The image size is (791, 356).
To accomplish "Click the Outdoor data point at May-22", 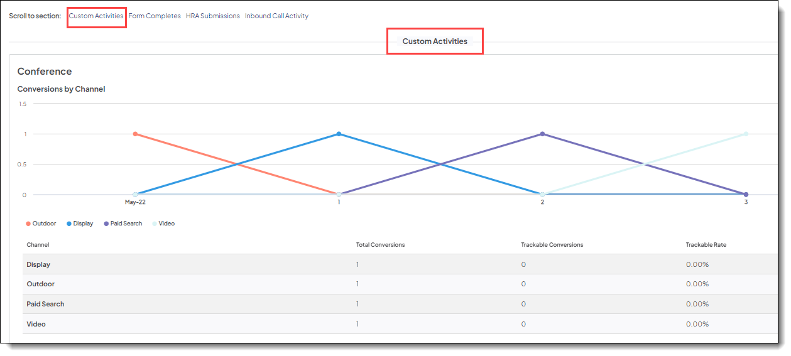I will (135, 134).
